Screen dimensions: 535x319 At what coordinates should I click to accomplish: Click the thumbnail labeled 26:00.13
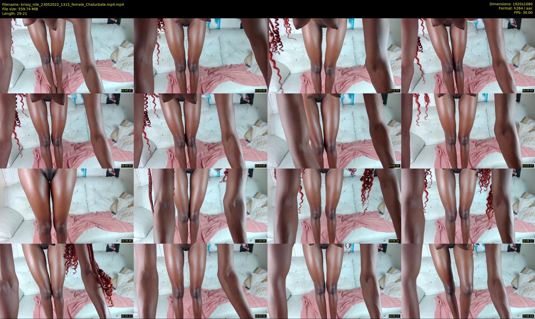[334, 281]
